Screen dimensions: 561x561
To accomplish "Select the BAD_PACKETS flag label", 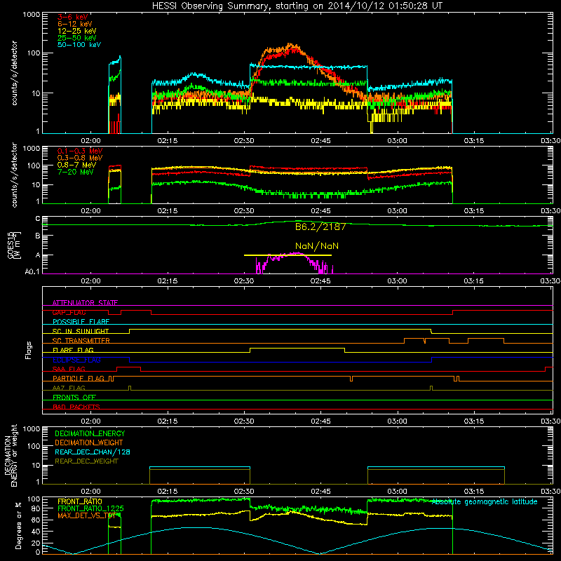I will click(x=76, y=407).
